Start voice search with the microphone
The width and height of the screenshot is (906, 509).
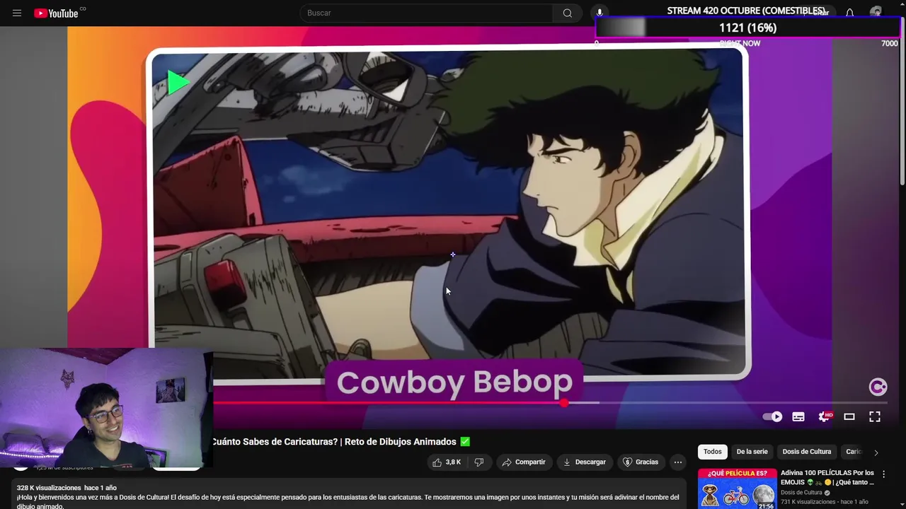[x=600, y=13]
